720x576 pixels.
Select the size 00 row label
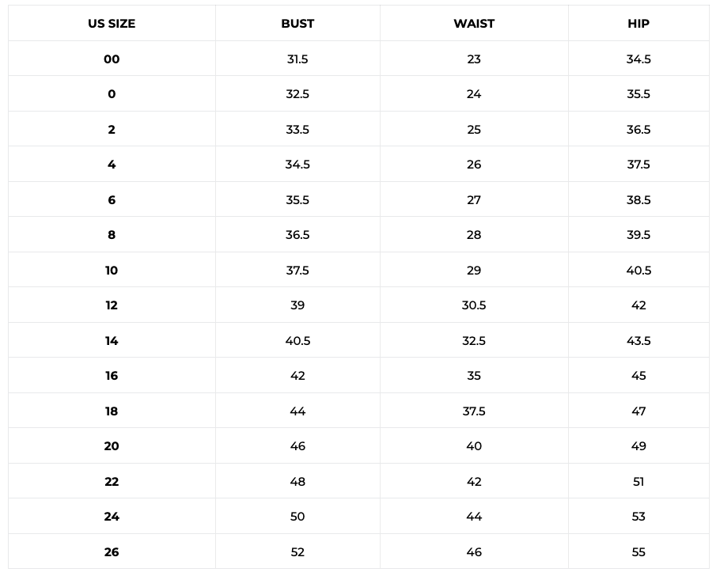click(112, 59)
